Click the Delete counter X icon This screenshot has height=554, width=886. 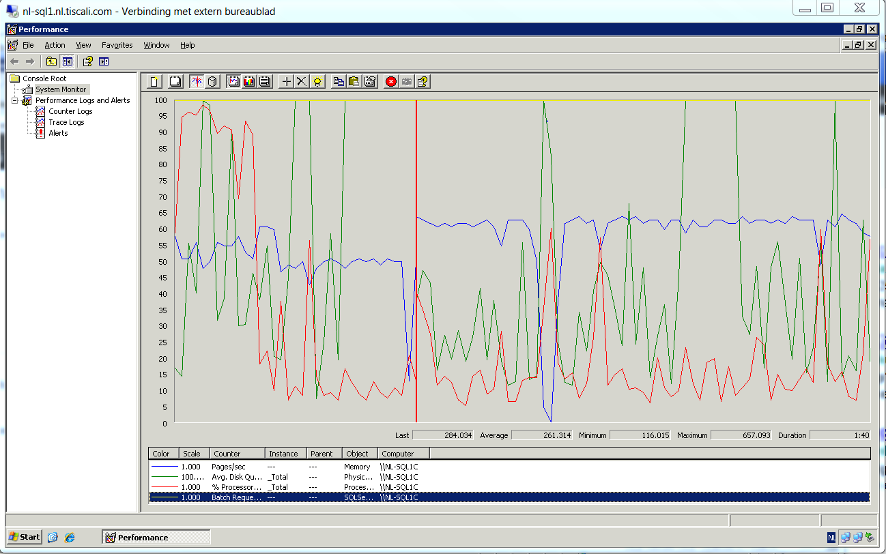coord(302,81)
